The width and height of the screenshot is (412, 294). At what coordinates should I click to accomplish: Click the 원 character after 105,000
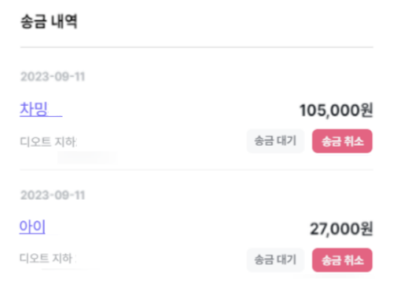coord(367,110)
